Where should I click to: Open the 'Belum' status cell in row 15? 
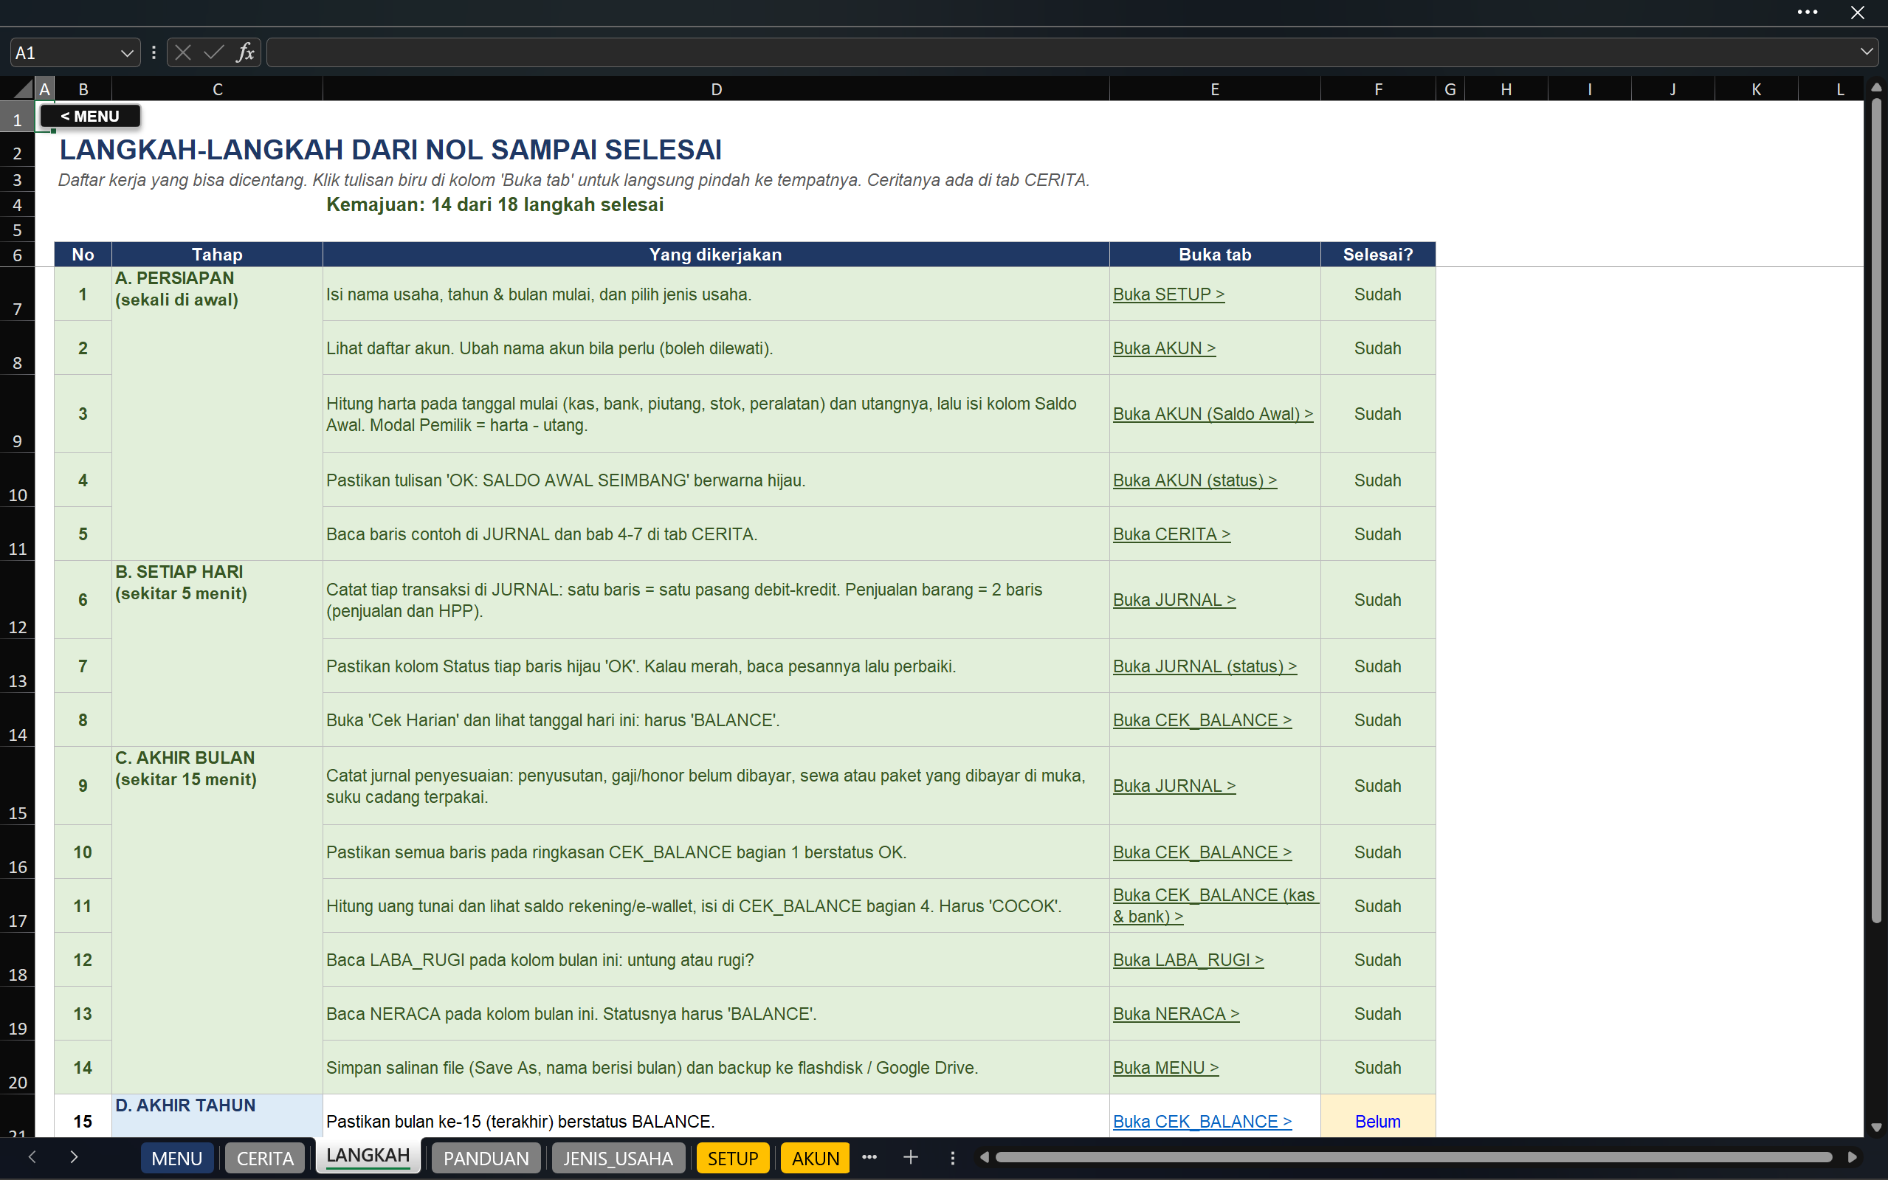(x=1377, y=1121)
